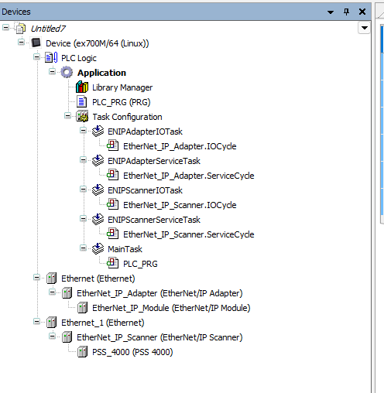The height and width of the screenshot is (393, 384).
Task: Click the EtherNet_IP_Adapter.IOCycle call icon
Action: [x=113, y=145]
